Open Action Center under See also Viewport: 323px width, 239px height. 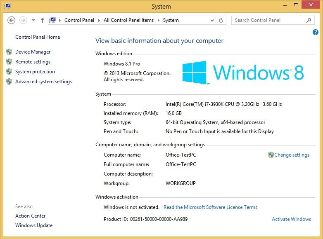(31, 216)
